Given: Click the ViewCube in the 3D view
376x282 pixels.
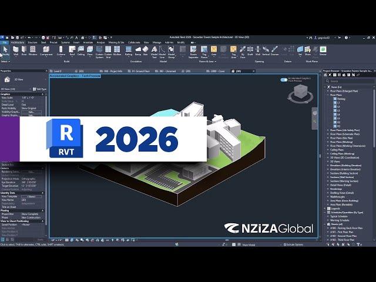Looking at the screenshot, I should [300, 92].
